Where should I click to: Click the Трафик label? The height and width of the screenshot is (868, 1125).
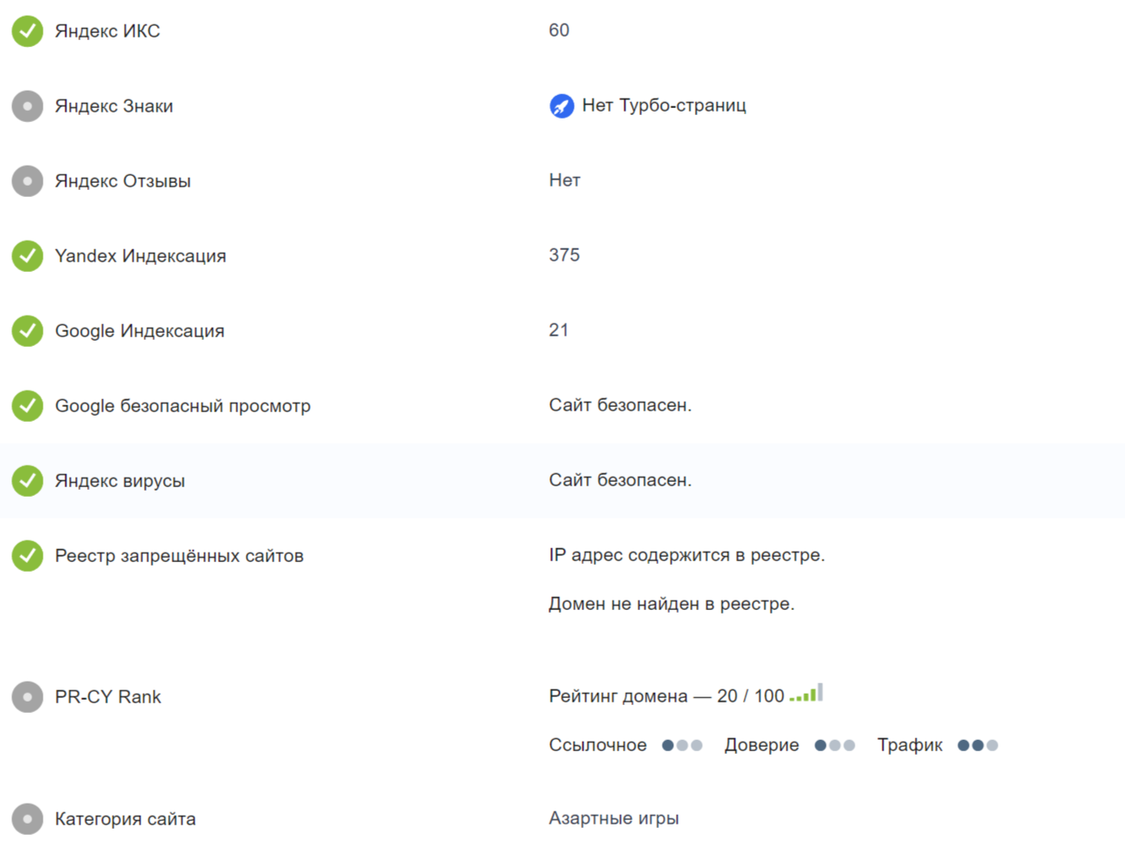pyautogui.click(x=910, y=745)
